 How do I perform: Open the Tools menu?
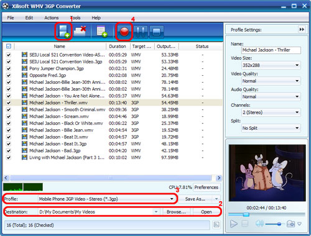[x=75, y=18]
